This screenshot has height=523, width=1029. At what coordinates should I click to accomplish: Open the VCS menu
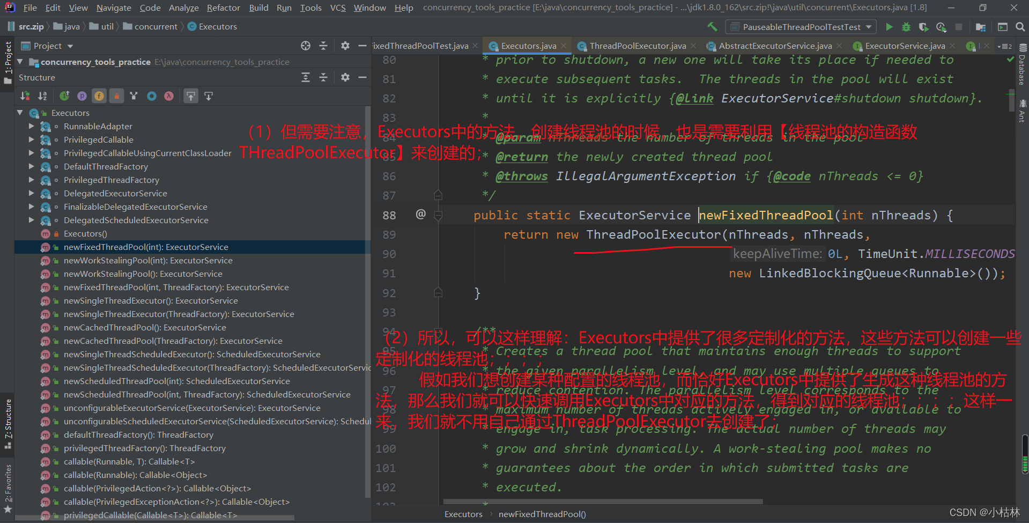coord(338,8)
